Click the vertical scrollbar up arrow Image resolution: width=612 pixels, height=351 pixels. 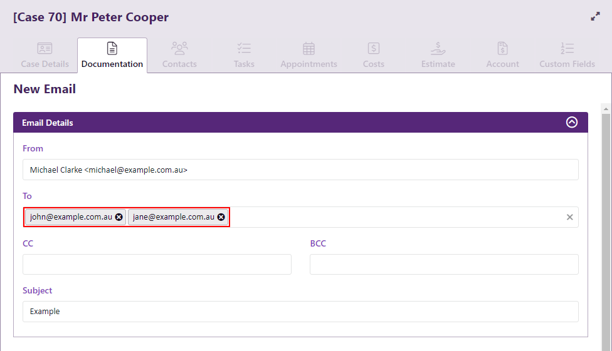click(x=606, y=109)
